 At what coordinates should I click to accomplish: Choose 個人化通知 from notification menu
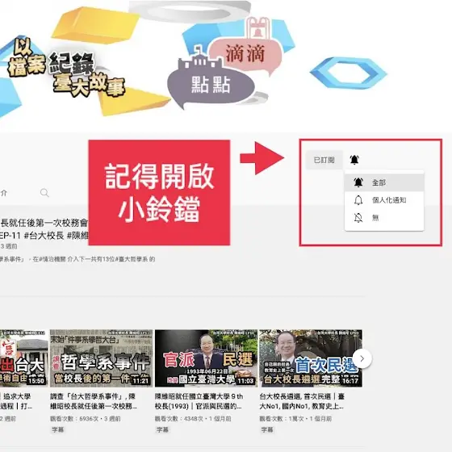[x=384, y=200]
